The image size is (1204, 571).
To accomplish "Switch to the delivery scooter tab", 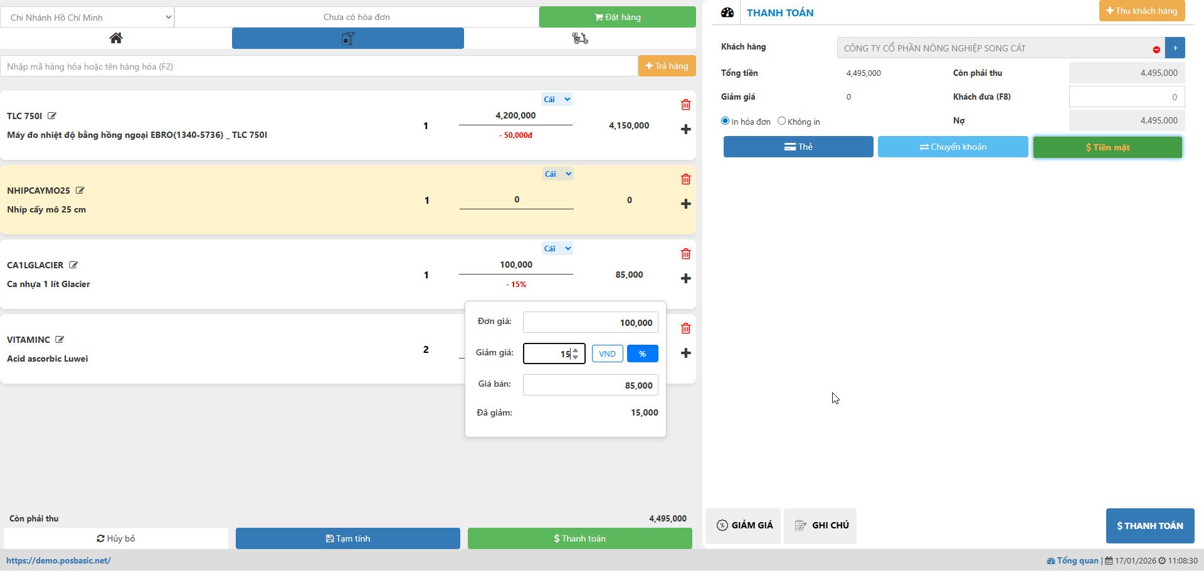I will [580, 38].
